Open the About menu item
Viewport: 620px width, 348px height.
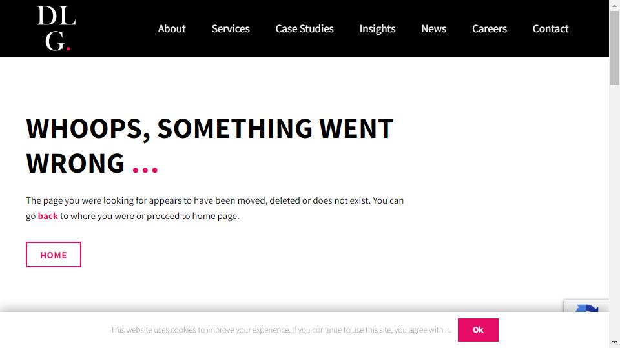(x=172, y=29)
